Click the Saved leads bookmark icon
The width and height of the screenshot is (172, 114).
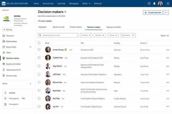[x=4, y=70]
